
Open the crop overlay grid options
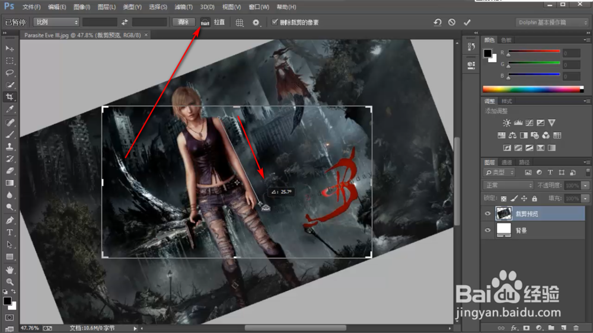pyautogui.click(x=240, y=23)
